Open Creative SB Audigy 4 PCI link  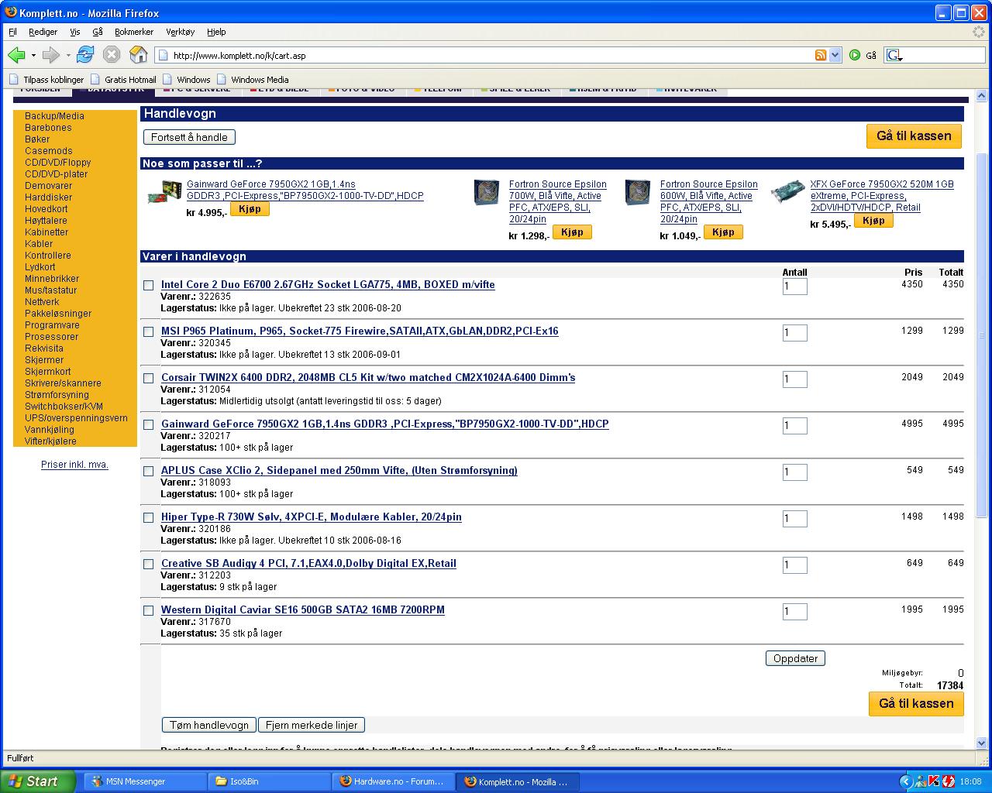click(x=308, y=563)
